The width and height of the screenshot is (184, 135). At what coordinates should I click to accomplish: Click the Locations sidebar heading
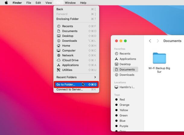coord(120,82)
